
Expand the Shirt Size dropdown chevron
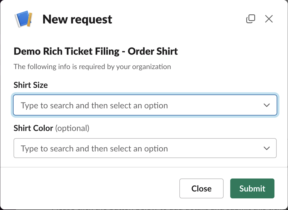[266, 105]
